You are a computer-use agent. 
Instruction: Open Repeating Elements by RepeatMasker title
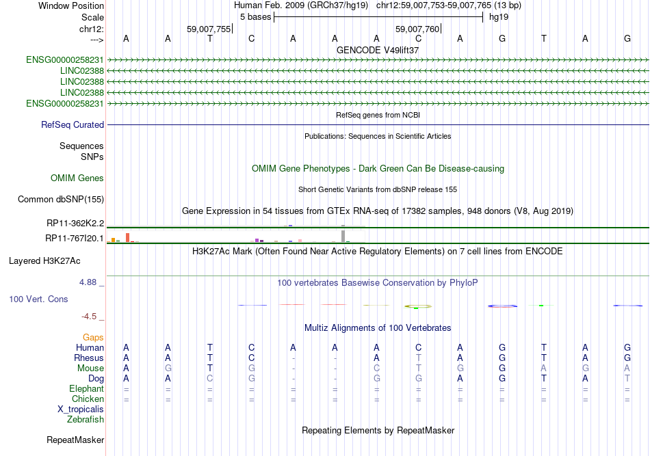click(x=378, y=431)
